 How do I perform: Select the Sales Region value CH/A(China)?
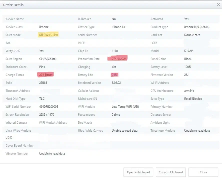tap(48, 59)
